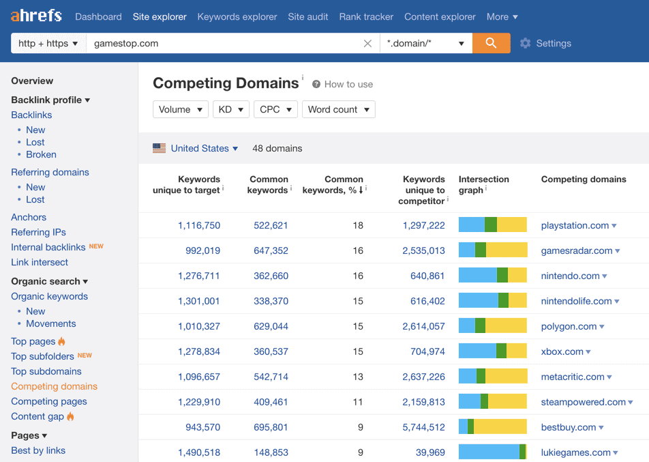649x462 pixels.
Task: Open 992,019 keywords unique to target
Action: [x=203, y=250]
